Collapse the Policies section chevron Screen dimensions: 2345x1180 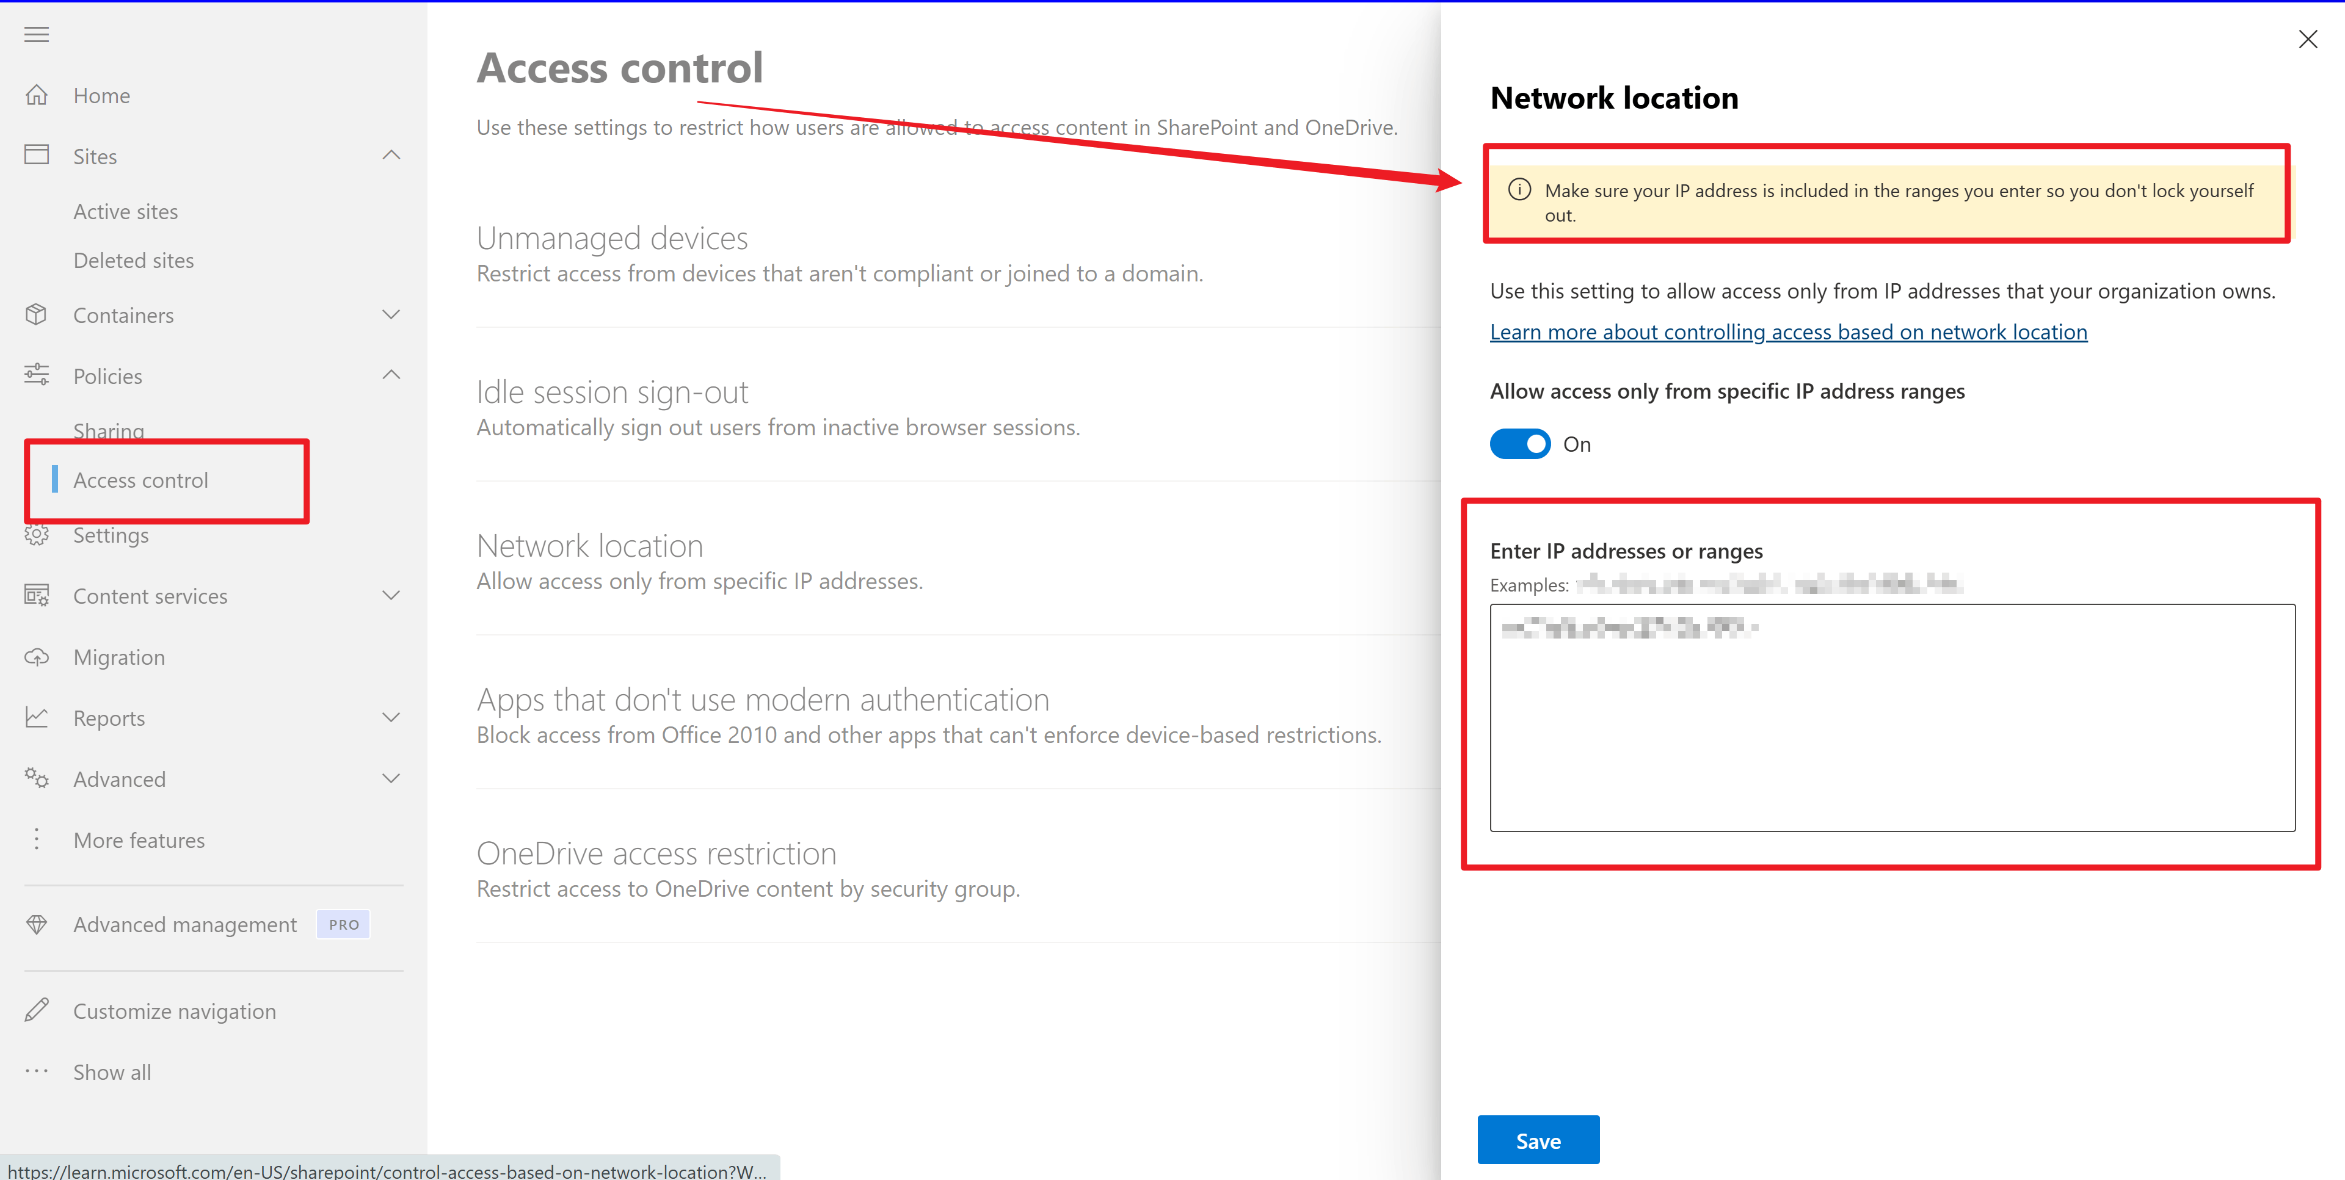tap(391, 376)
